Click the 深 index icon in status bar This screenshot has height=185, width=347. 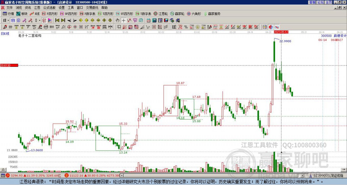point(66,176)
